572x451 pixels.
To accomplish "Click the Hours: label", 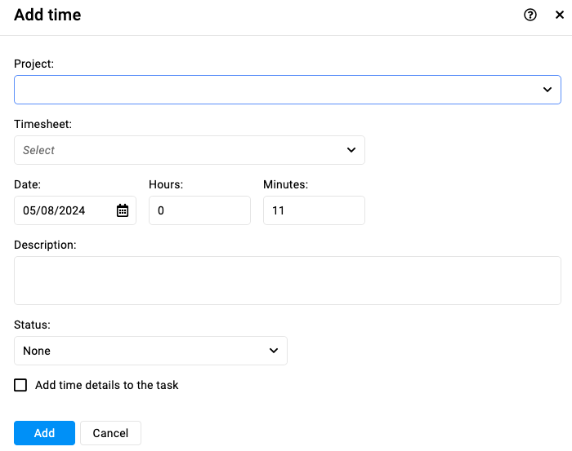I will click(166, 184).
